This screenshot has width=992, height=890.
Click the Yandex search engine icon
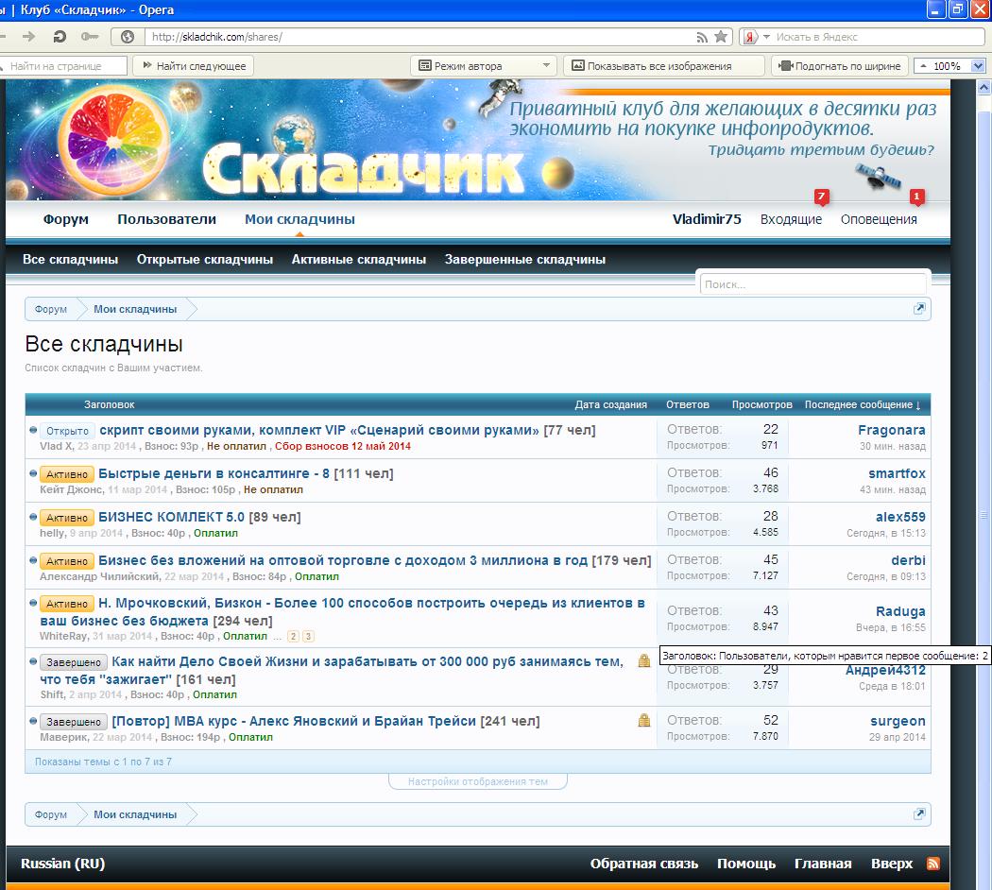point(750,37)
